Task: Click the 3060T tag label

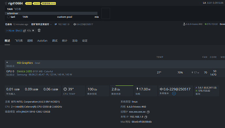Action: coord(37,4)
